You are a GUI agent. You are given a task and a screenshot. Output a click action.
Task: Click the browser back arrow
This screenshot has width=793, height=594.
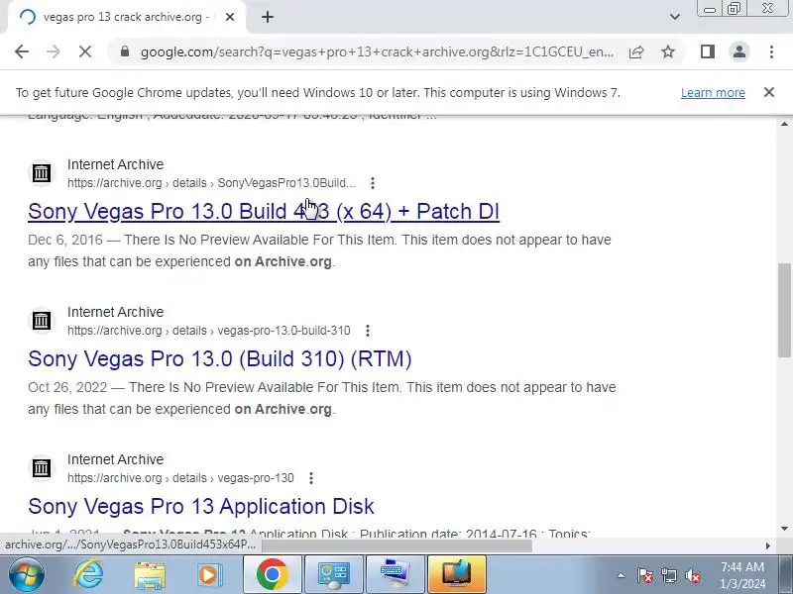coord(22,51)
